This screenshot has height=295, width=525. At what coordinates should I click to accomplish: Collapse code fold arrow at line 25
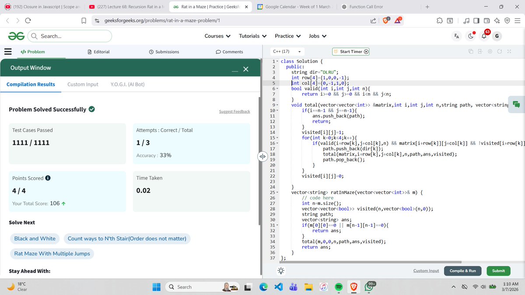(x=277, y=192)
